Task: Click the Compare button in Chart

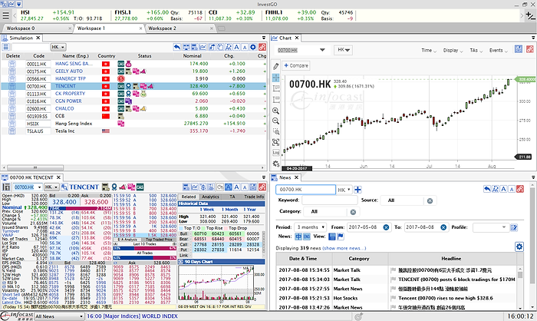Action: [x=296, y=65]
